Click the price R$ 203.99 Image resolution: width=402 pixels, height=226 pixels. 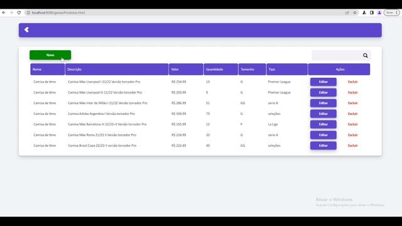click(178, 92)
